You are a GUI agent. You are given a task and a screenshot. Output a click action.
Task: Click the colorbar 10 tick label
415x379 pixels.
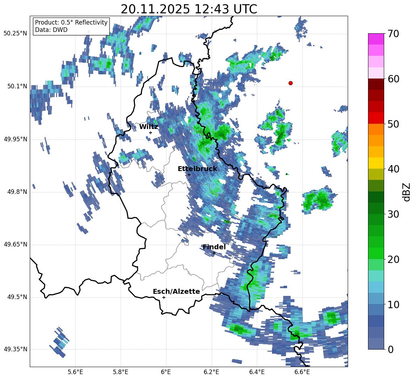click(x=393, y=304)
